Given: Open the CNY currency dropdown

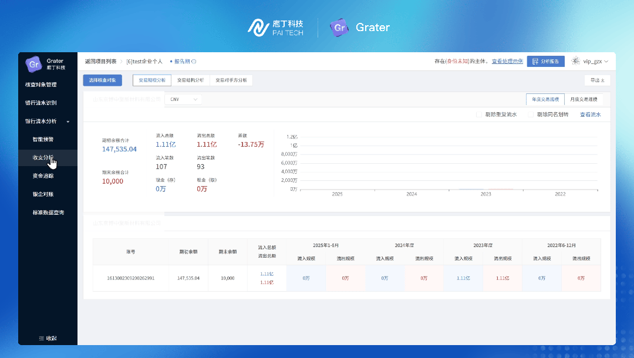Looking at the screenshot, I should (183, 100).
